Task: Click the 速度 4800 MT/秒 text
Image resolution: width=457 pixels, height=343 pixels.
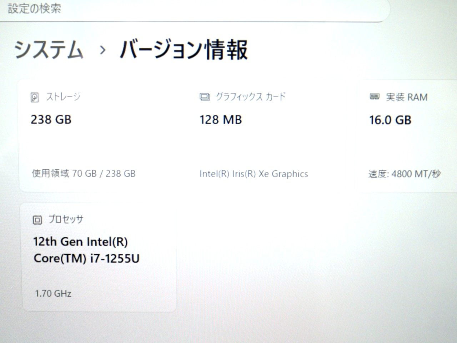Action: pos(405,174)
